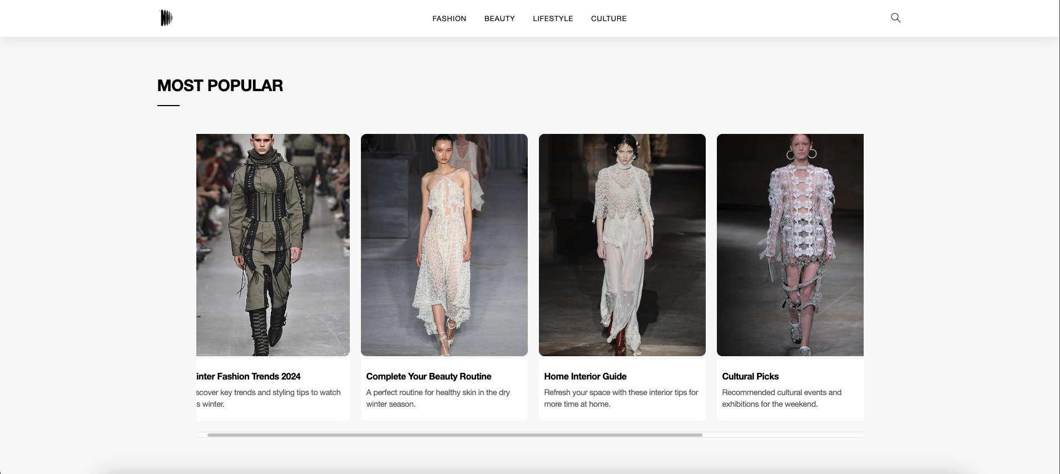
Task: Open the Winter Fashion Trends 2024 title
Action: click(x=249, y=376)
